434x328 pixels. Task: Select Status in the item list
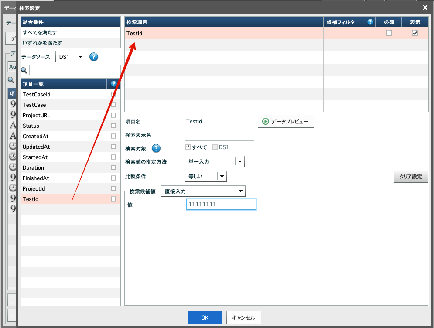click(64, 126)
